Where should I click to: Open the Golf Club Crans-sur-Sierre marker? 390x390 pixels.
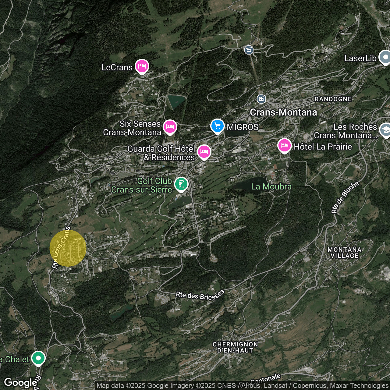point(181,184)
